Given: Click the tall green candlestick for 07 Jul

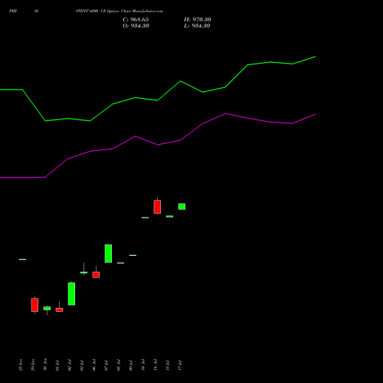Looking at the screenshot, I should click(108, 254).
